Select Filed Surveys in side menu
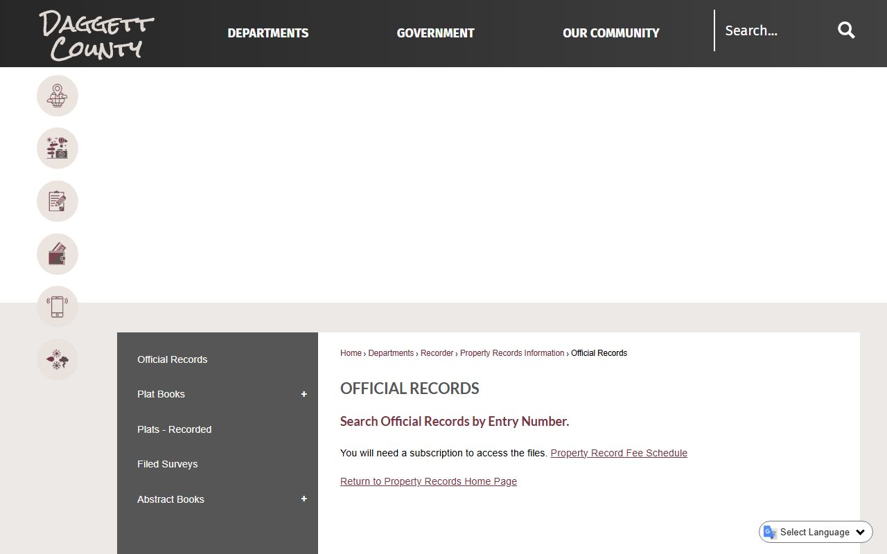Screen dimensions: 887x554 [167, 464]
